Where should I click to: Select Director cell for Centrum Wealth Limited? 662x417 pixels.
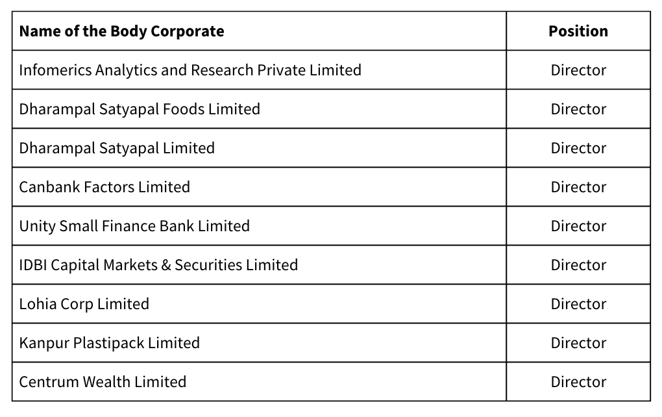tap(578, 381)
